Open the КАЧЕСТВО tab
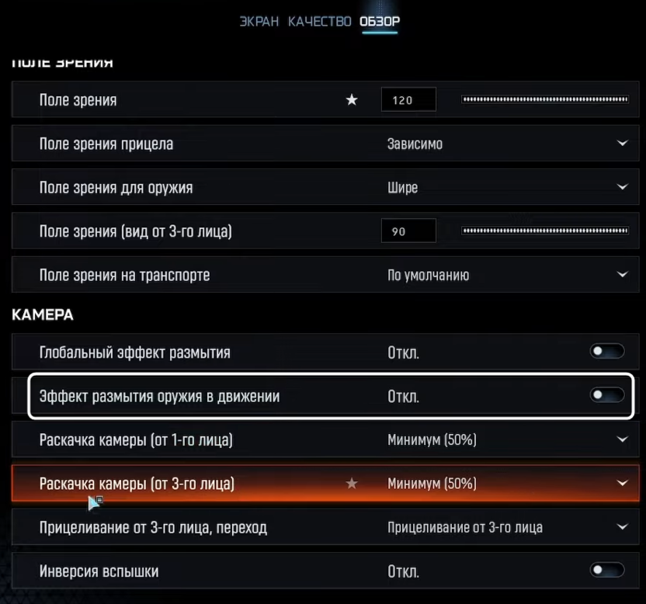 click(x=319, y=21)
